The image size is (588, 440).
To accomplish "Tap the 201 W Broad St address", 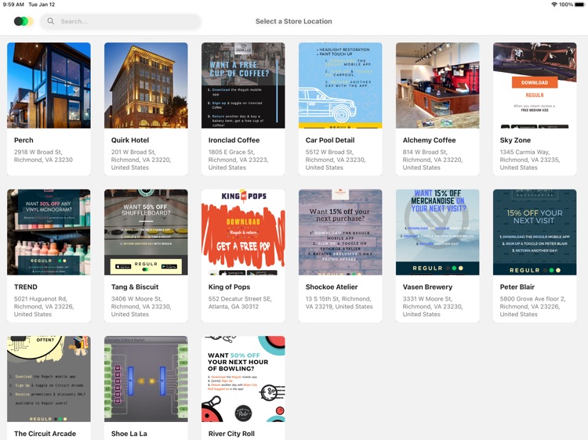I will tap(140, 160).
